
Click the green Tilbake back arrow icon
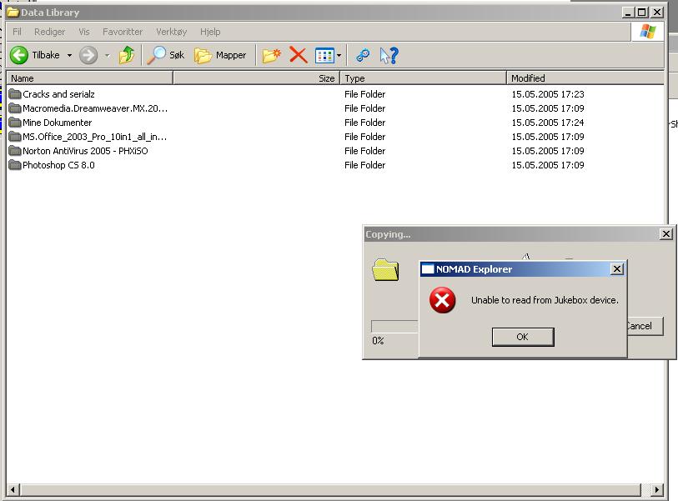pyautogui.click(x=19, y=55)
